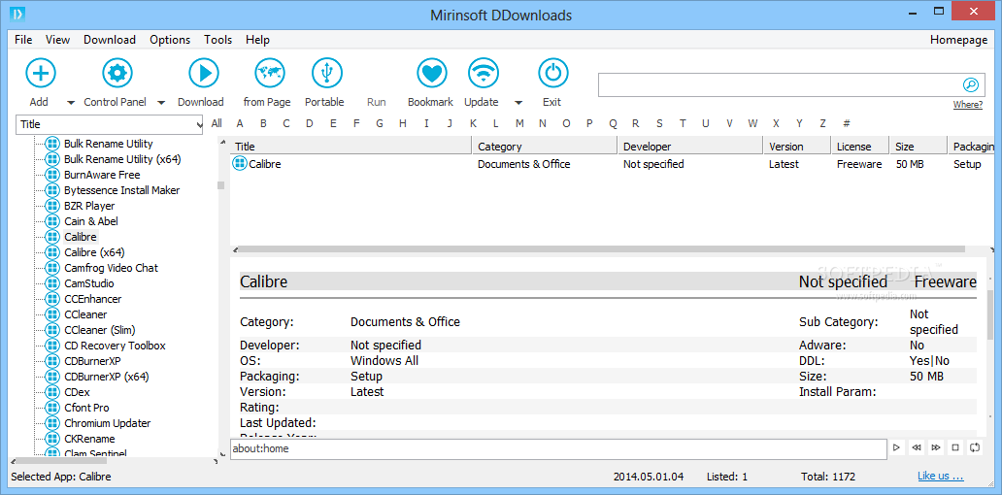This screenshot has height=495, width=1002.
Task: Click the Update wifi icon
Action: (484, 73)
